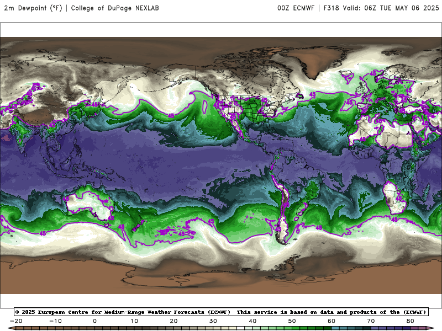Click the "10" legend value
Image resolution: width=442 pixels, height=331 pixels.
tap(134, 321)
